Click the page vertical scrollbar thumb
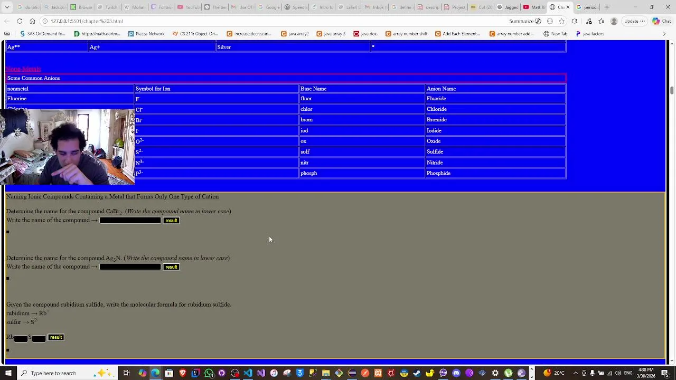Image resolution: width=676 pixels, height=380 pixels. click(671, 90)
